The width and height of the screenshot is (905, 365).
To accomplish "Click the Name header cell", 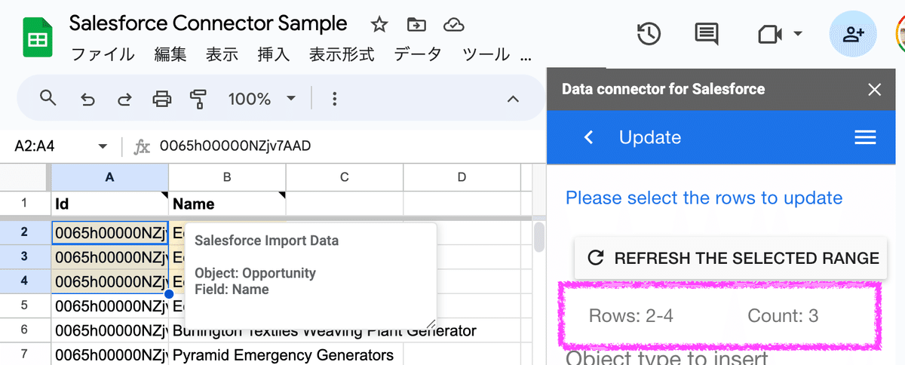I will [227, 204].
